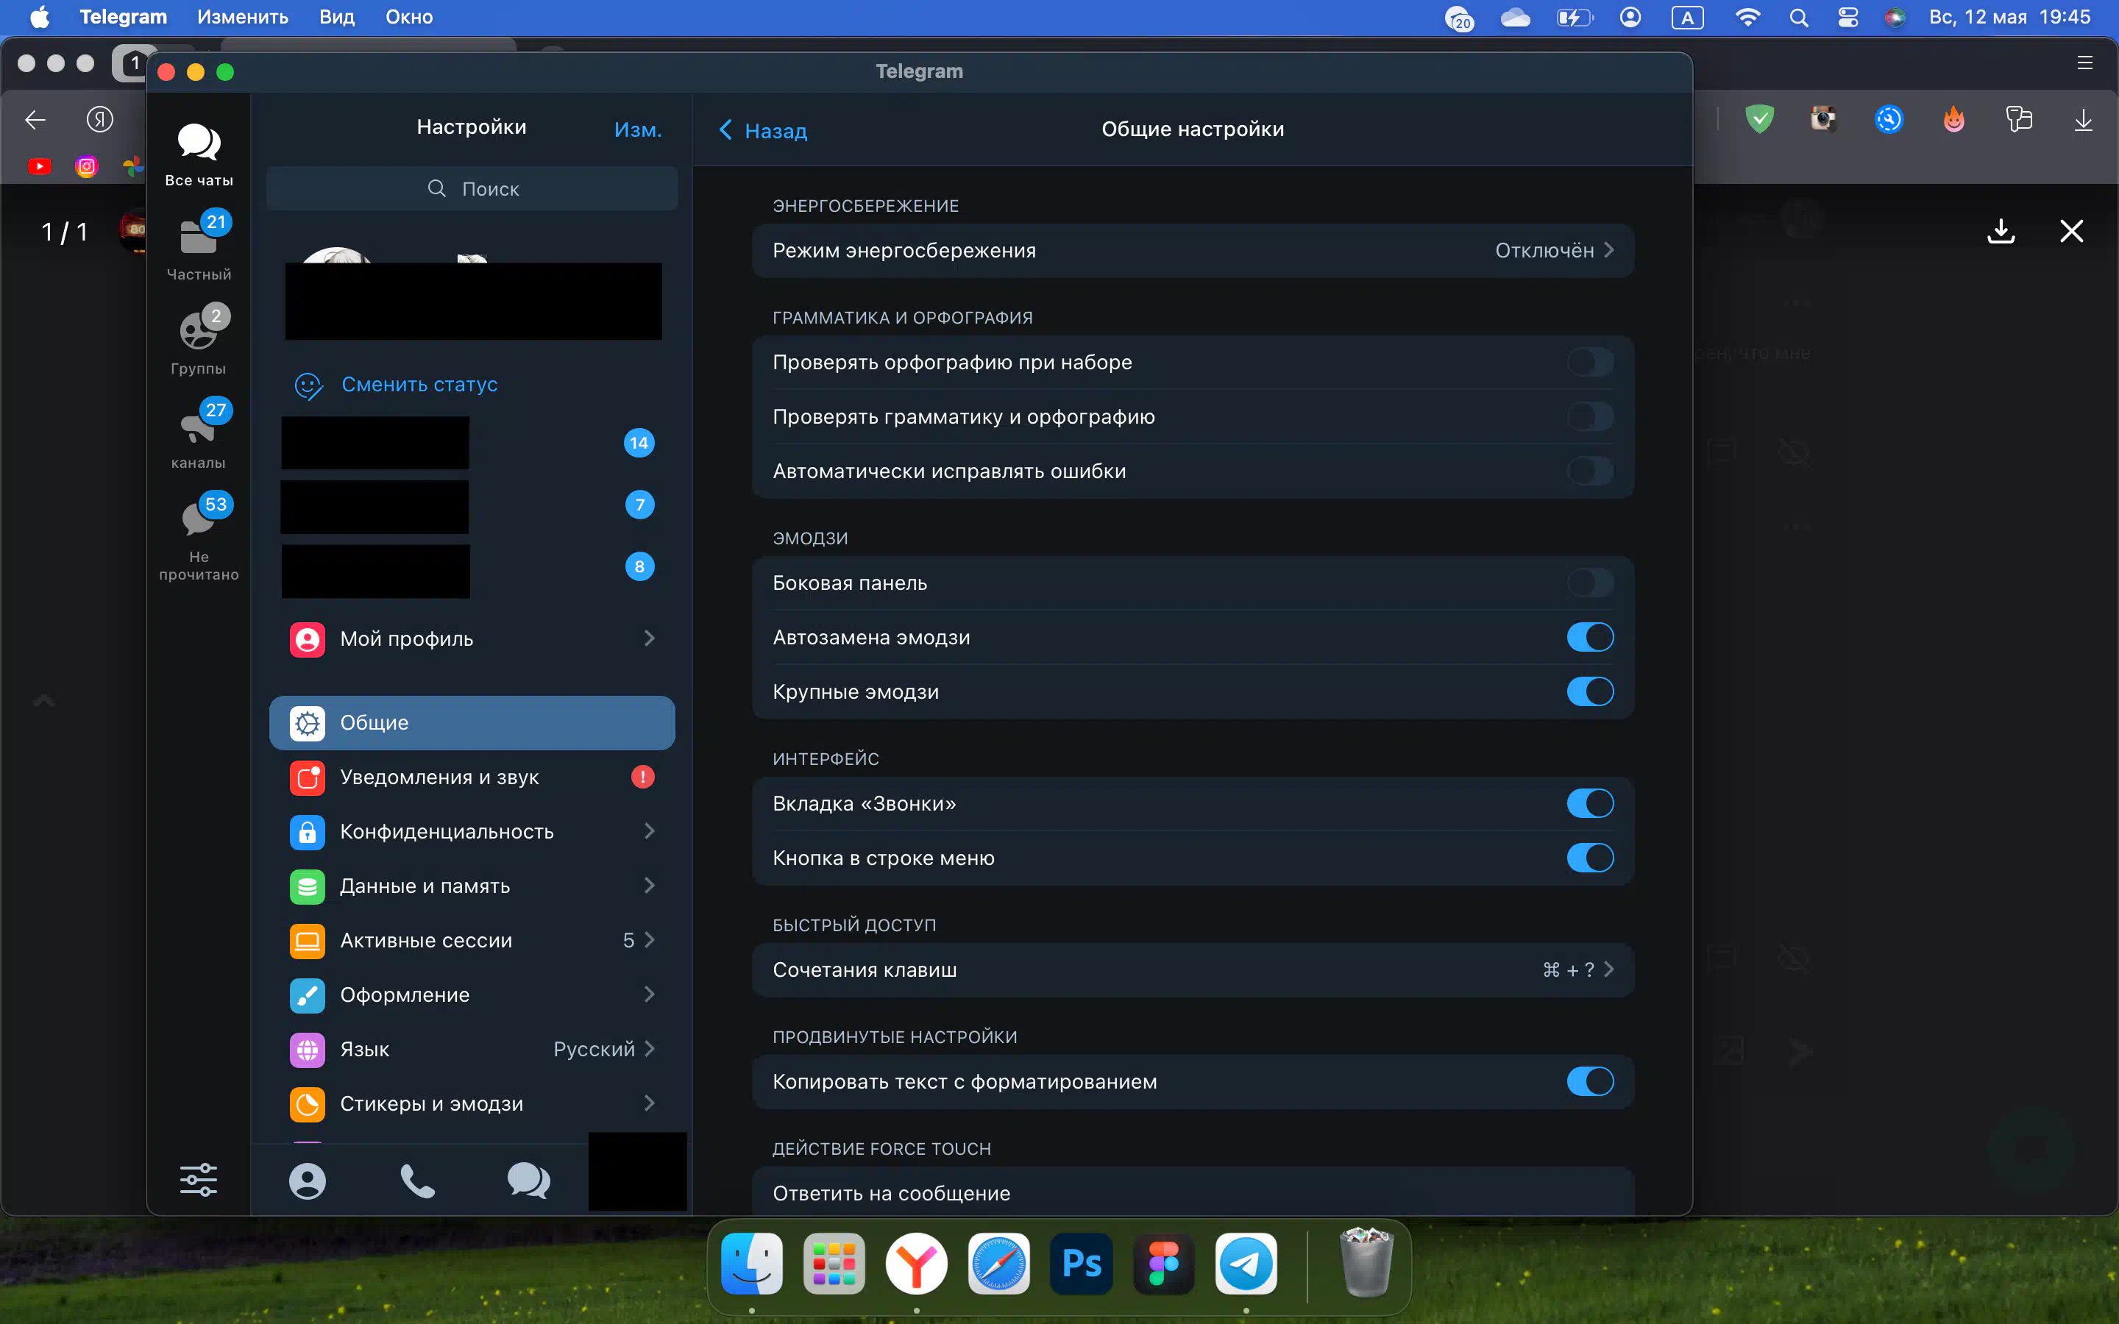
Task: Click the account row with badge 7
Action: click(x=472, y=505)
